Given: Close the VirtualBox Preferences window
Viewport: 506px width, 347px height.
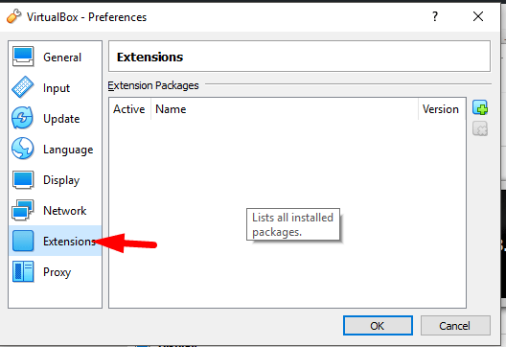Looking at the screenshot, I should point(478,16).
